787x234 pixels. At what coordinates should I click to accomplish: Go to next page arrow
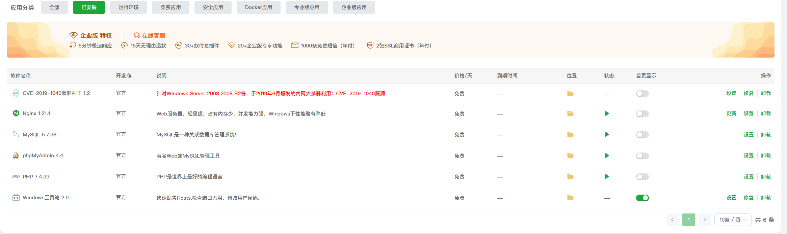coord(705,220)
